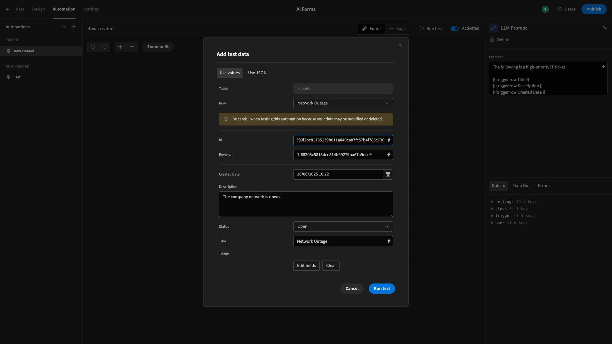Screen dimensions: 612x344
Task: Select the Test automation in sidebar
Action: point(41,77)
